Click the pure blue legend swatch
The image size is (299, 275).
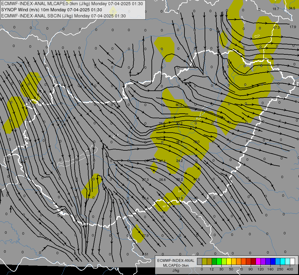[273, 261]
